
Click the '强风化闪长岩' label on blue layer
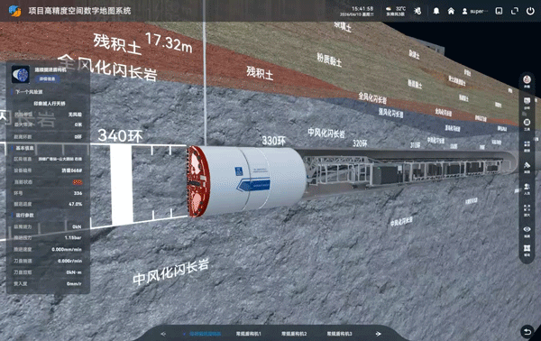pyautogui.click(x=390, y=112)
